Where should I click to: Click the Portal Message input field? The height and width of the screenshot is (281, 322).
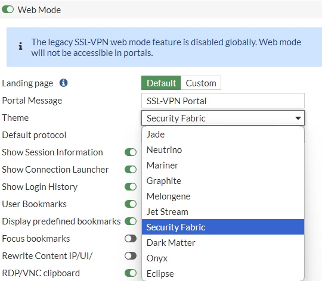(223, 101)
